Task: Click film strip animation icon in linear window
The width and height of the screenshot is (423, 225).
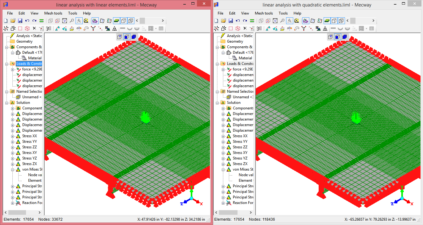Action: point(151,28)
